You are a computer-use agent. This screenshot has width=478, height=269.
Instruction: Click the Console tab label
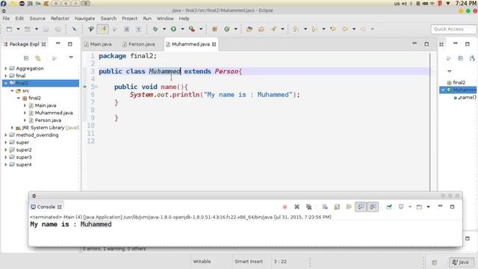[x=46, y=207]
